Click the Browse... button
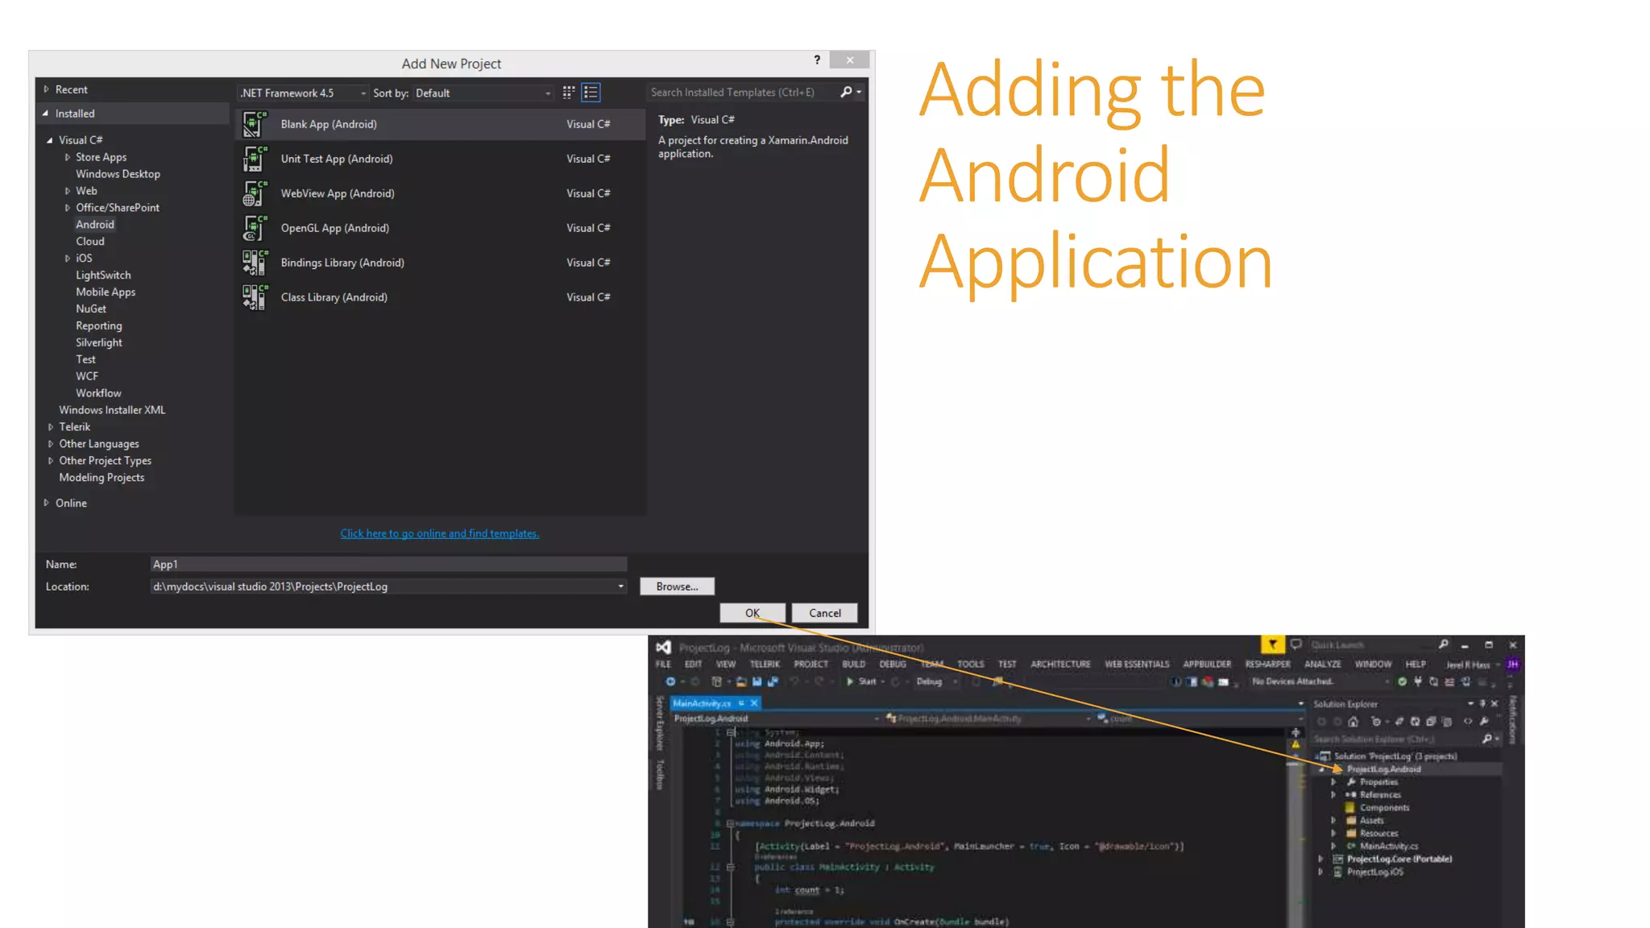The width and height of the screenshot is (1650, 928). pos(677,586)
